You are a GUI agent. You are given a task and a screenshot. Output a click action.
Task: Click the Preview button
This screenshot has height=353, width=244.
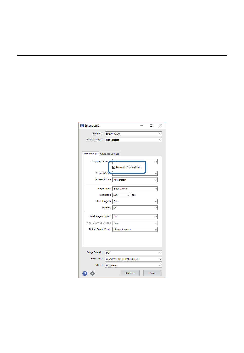[130, 273]
